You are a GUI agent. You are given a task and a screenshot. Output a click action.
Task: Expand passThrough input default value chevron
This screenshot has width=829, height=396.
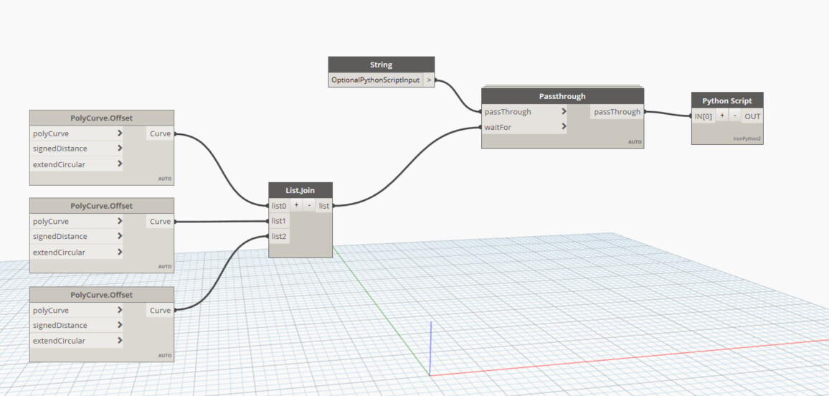coord(564,112)
